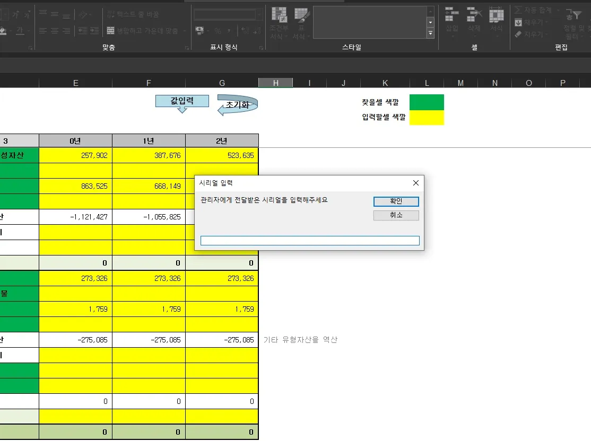Image resolution: width=591 pixels, height=441 pixels.
Task: Expand the styles gallery with More arrow
Action: (430, 33)
